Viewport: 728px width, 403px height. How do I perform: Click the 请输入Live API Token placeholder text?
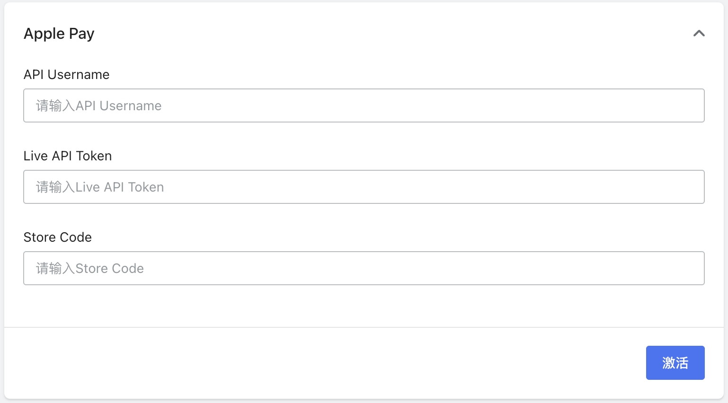(x=100, y=187)
